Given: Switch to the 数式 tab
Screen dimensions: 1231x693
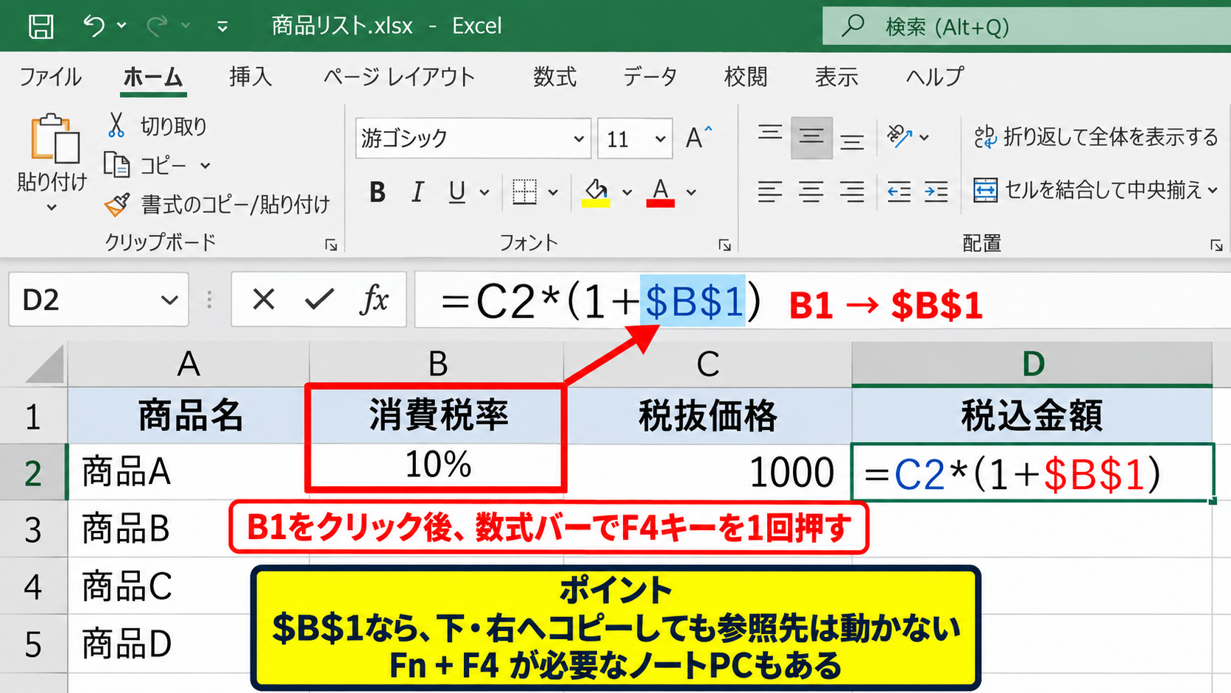Looking at the screenshot, I should point(555,77).
